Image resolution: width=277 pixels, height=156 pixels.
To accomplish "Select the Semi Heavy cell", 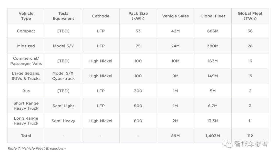I will [63, 121].
